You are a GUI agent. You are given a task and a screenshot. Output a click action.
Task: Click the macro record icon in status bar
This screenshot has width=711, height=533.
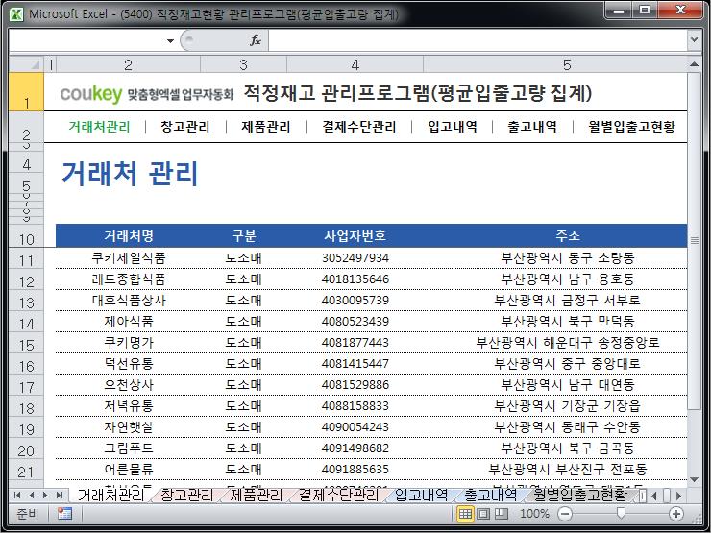pyautogui.click(x=64, y=514)
